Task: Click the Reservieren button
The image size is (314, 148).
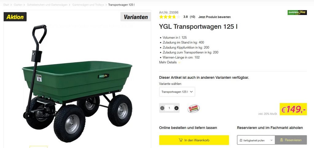Action: tap(291, 140)
